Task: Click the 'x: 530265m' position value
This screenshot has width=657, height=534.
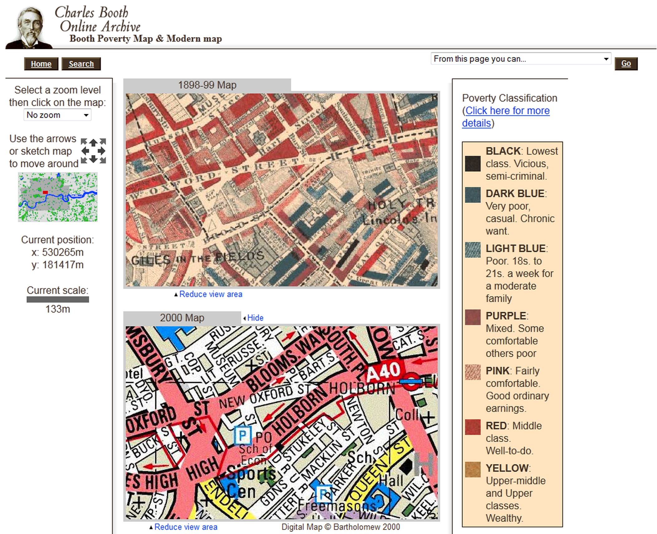Action: point(58,252)
